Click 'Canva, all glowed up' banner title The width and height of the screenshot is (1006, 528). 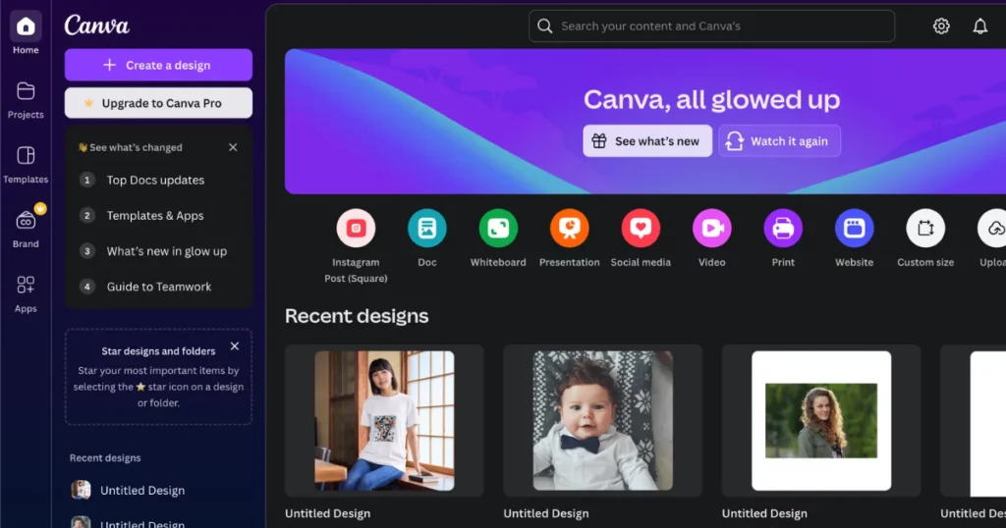(711, 99)
